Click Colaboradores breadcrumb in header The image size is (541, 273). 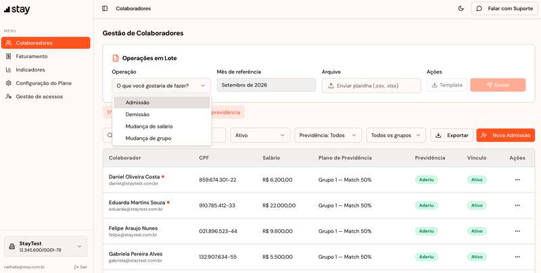coord(133,8)
